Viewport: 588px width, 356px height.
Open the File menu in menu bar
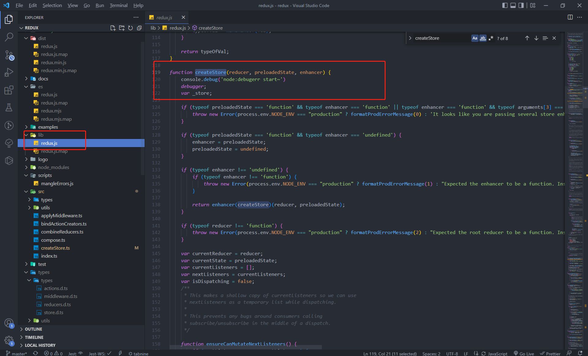(x=19, y=6)
